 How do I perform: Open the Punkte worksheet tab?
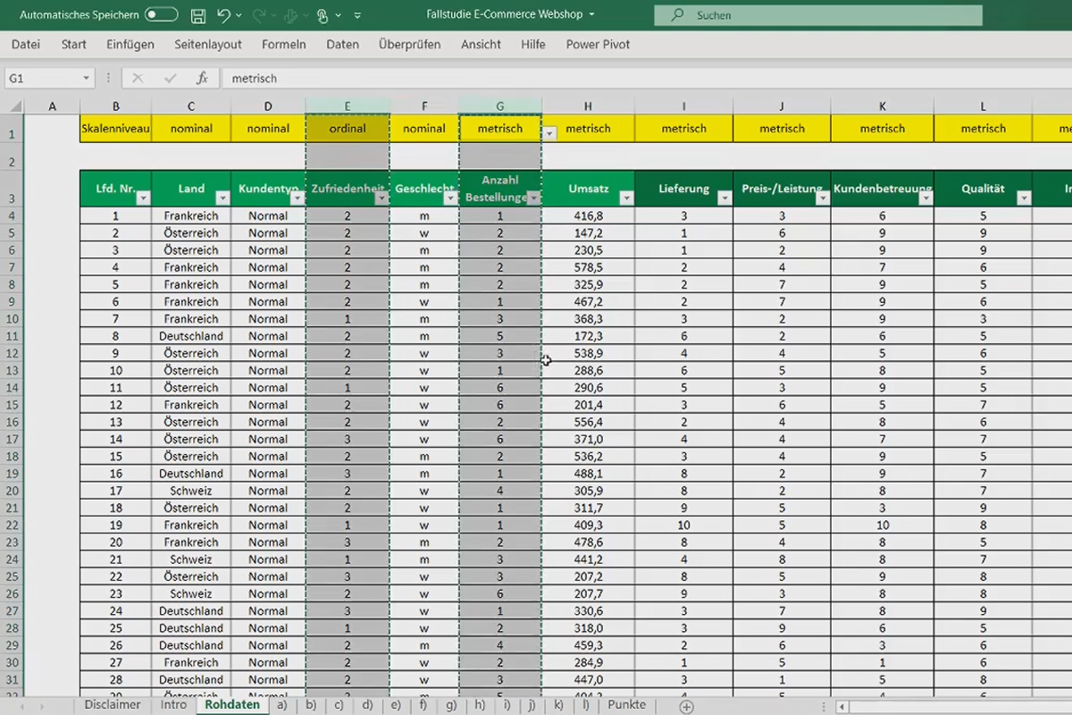[x=626, y=704]
